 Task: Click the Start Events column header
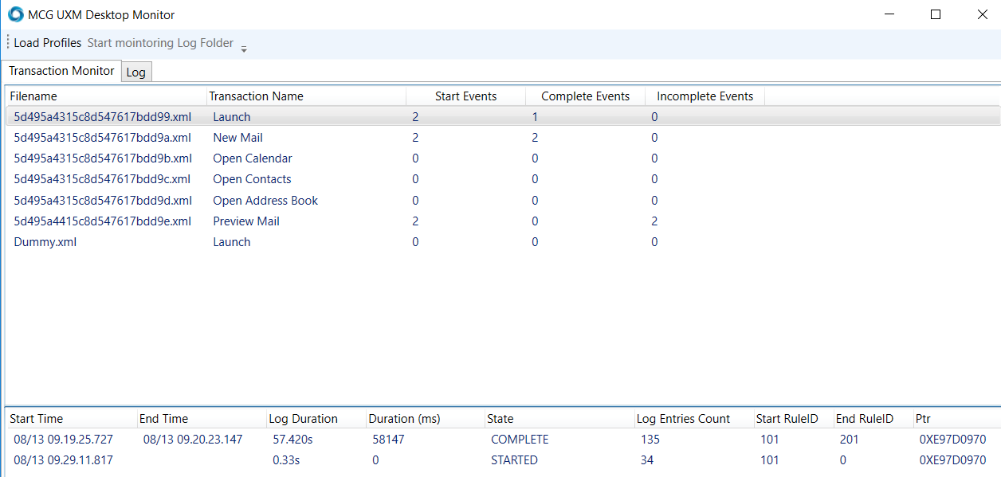click(x=465, y=96)
